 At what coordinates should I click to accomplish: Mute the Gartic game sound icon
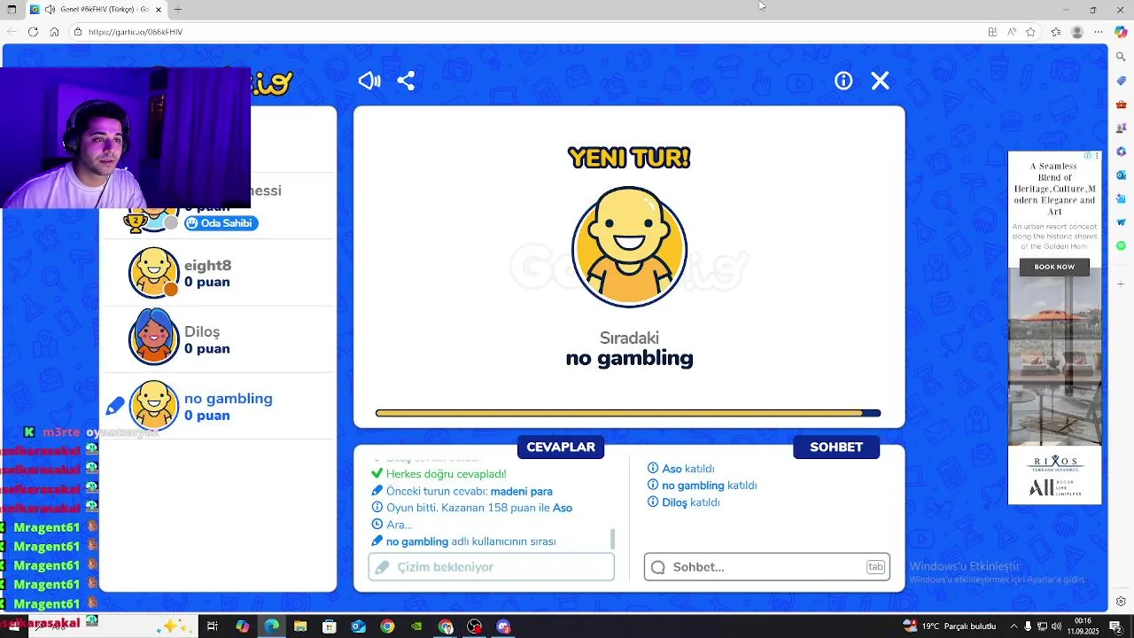pos(369,81)
